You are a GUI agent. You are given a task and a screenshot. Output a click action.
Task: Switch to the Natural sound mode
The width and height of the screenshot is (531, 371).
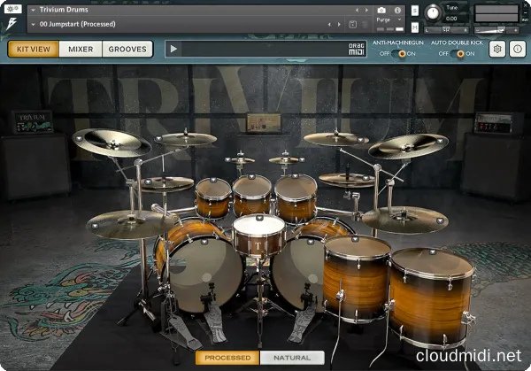click(290, 358)
